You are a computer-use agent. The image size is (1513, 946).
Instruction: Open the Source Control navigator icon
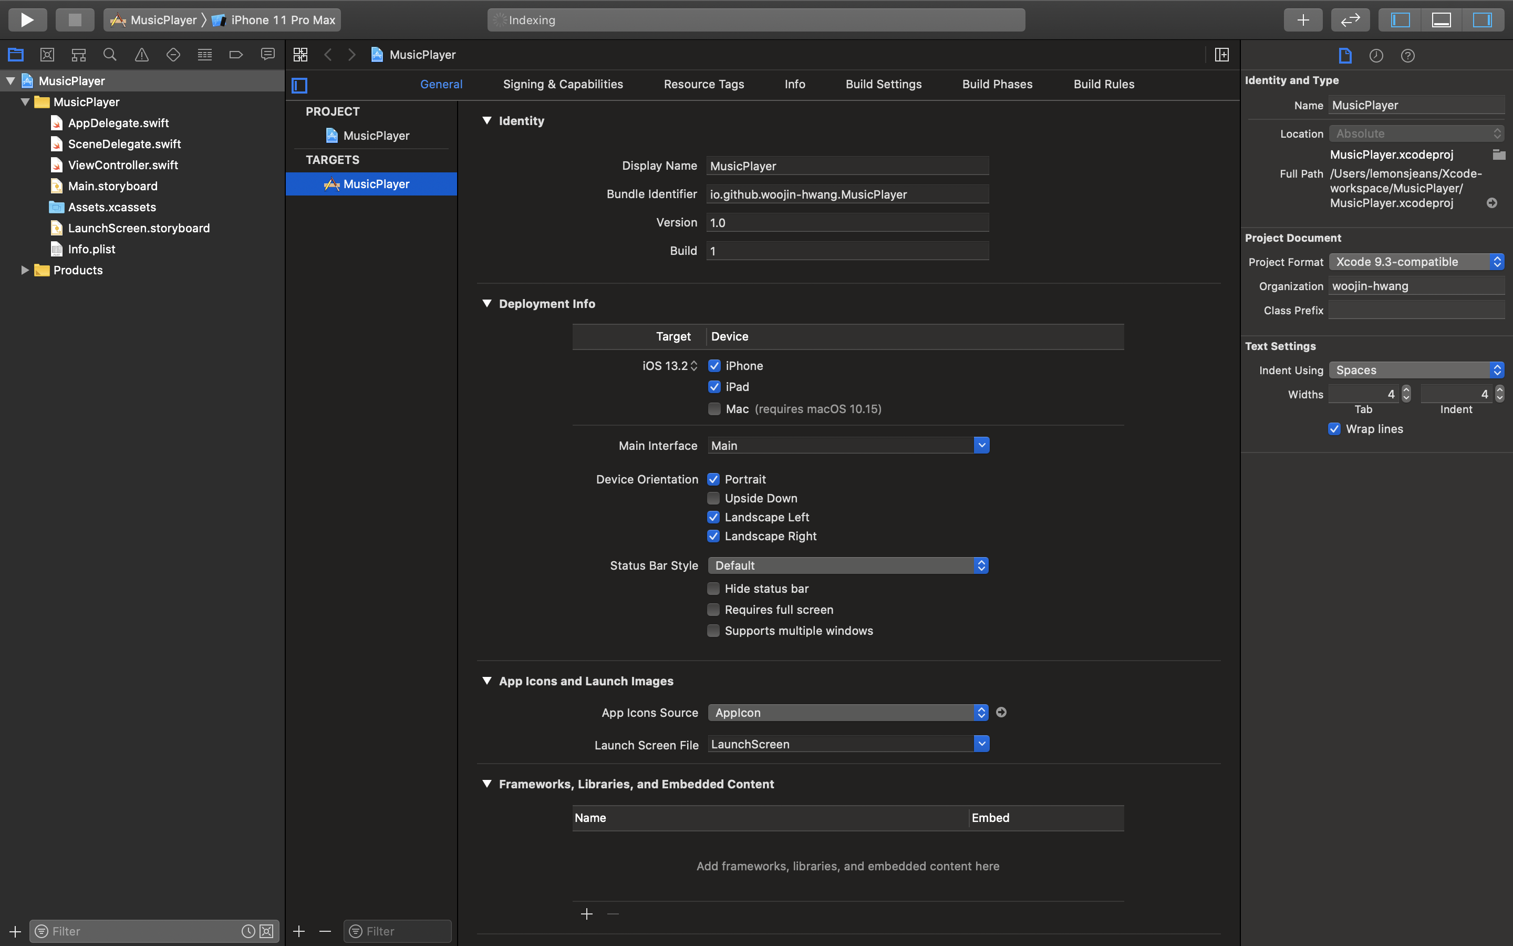pyautogui.click(x=47, y=55)
